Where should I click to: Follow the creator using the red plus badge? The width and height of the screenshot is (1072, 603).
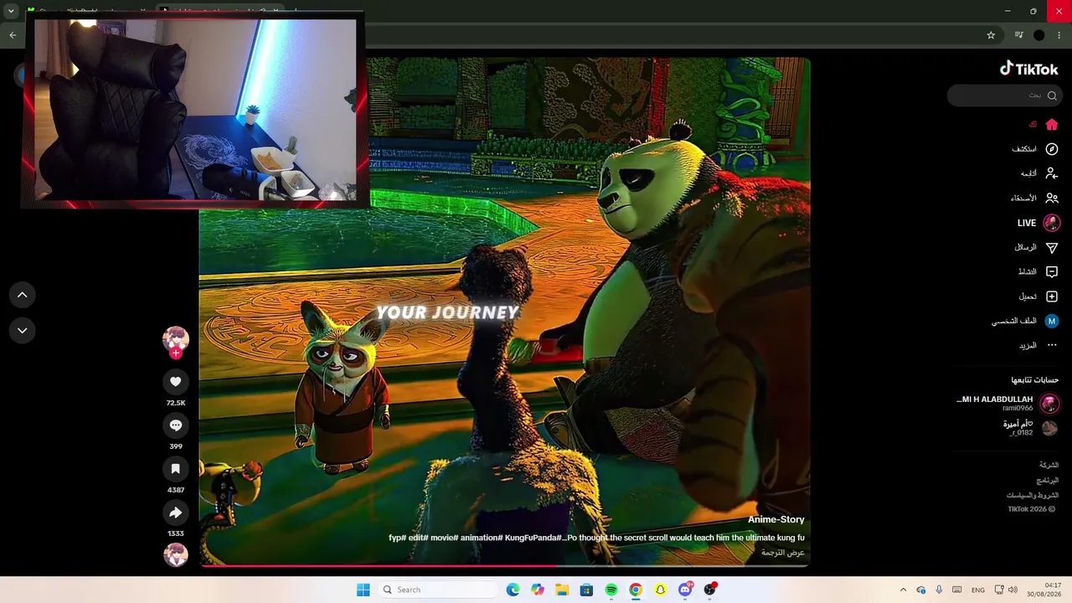tap(176, 353)
